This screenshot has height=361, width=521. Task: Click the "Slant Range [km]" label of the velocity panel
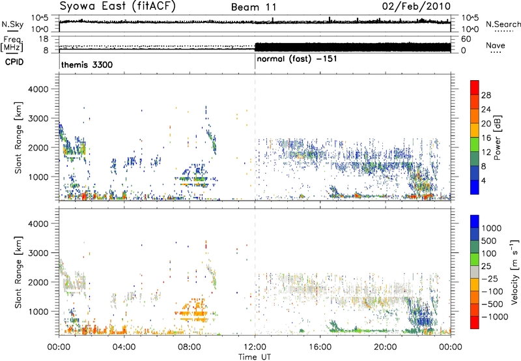(18, 272)
